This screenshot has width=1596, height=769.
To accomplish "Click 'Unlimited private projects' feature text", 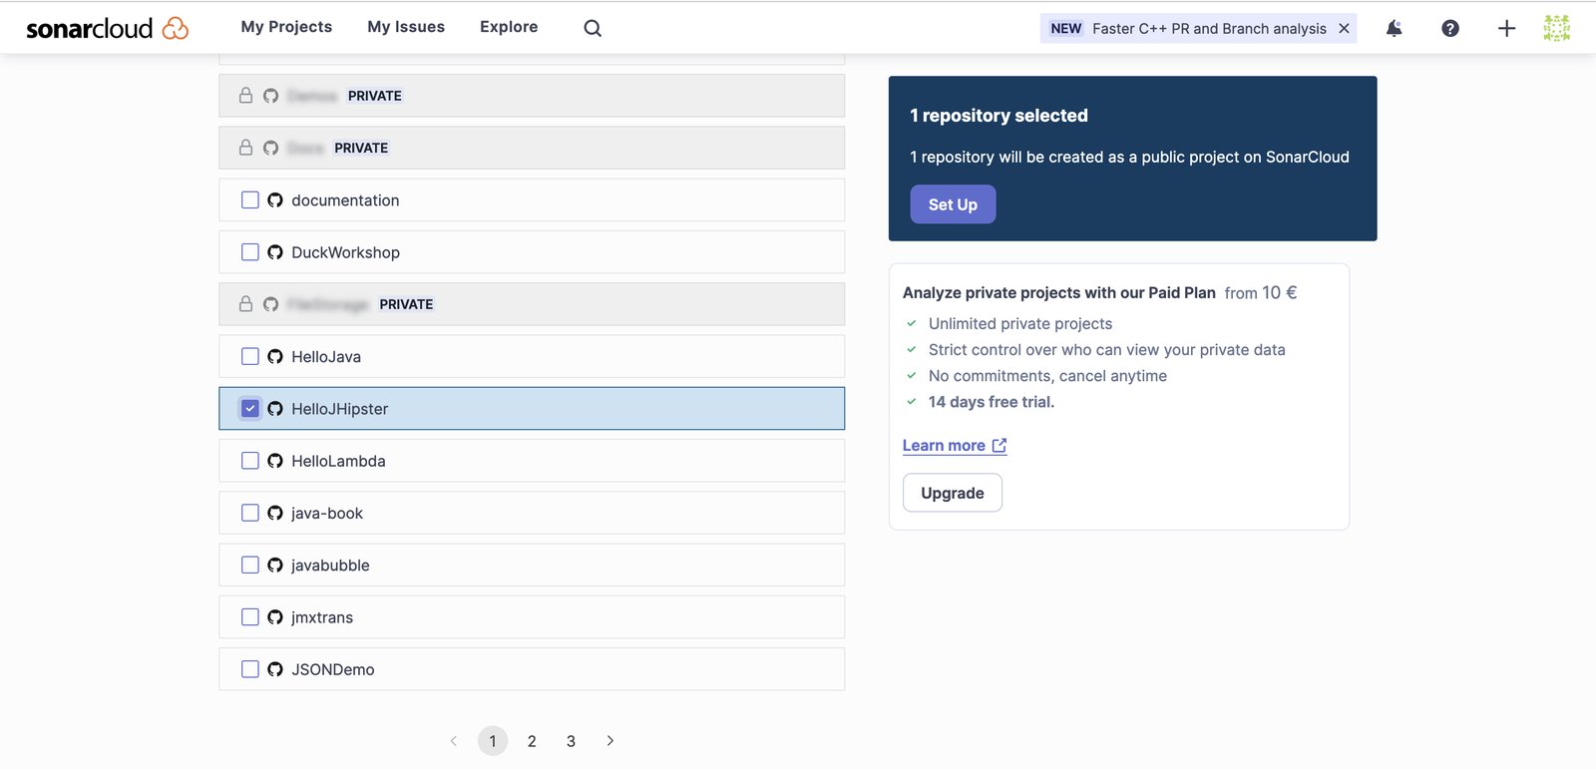I will point(1020,324).
